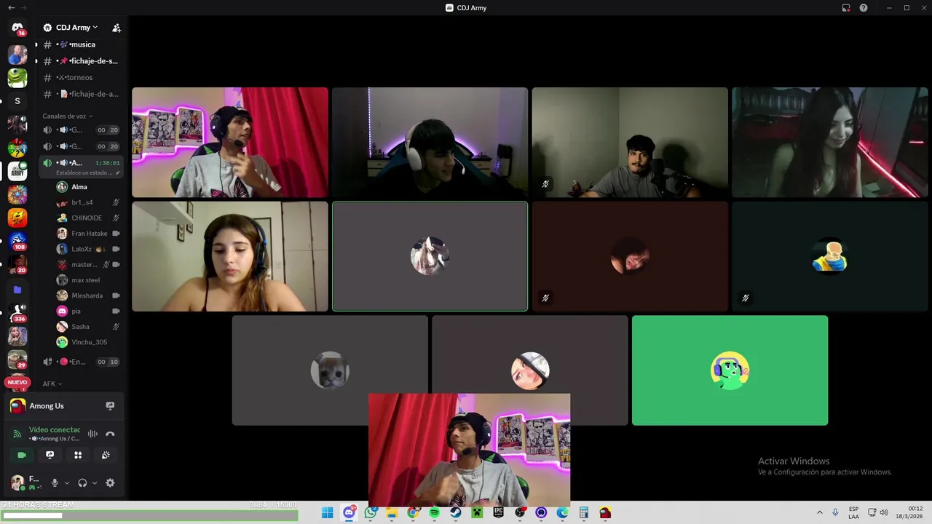Share Among Us game screen icon
The width and height of the screenshot is (932, 524).
point(110,406)
